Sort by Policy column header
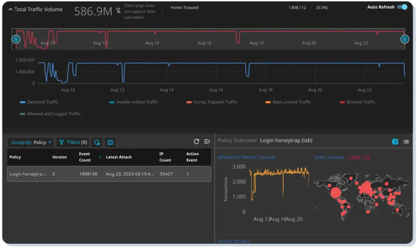The height and width of the screenshot is (248, 417). (15, 157)
